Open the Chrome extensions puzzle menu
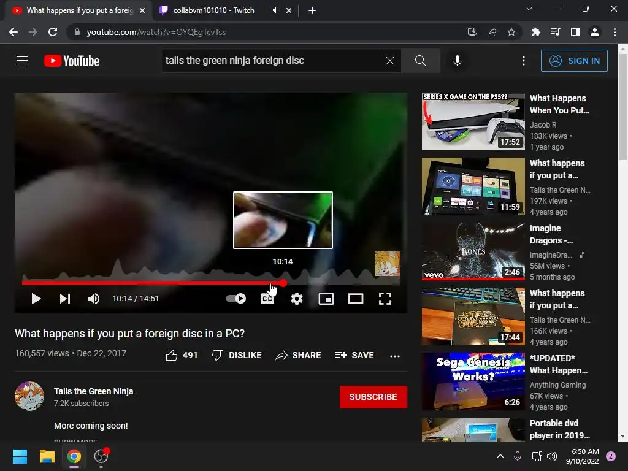 click(536, 32)
